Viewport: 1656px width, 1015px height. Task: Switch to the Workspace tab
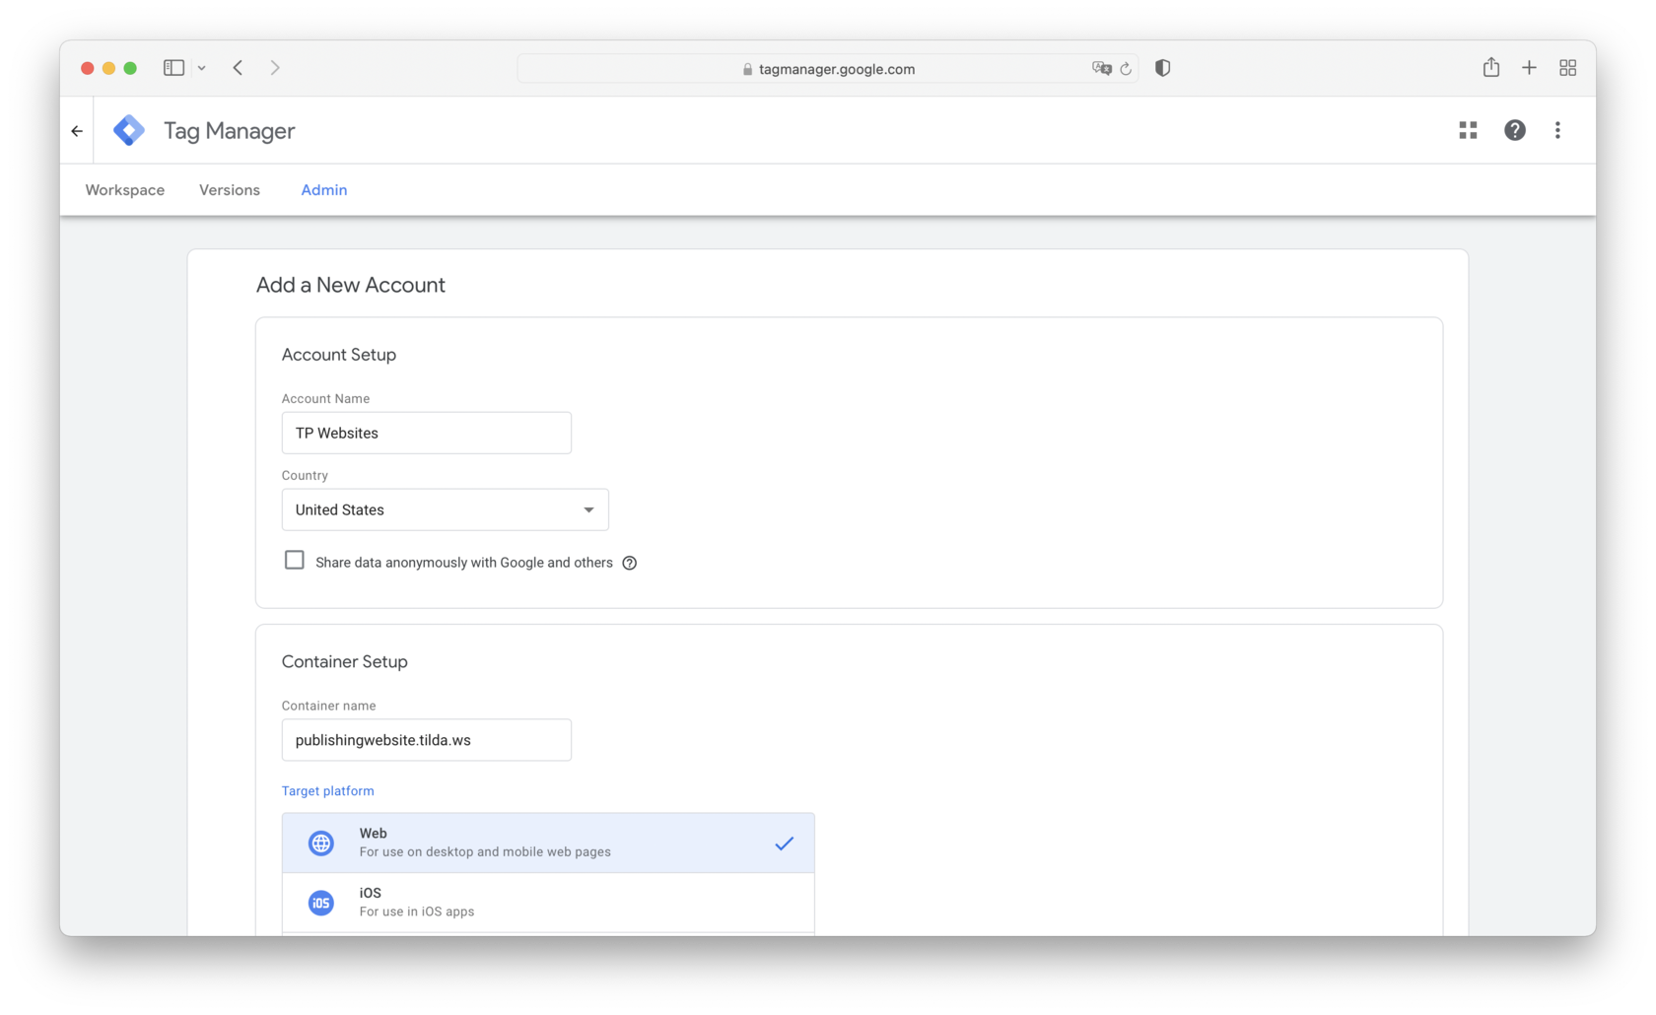coord(124,189)
